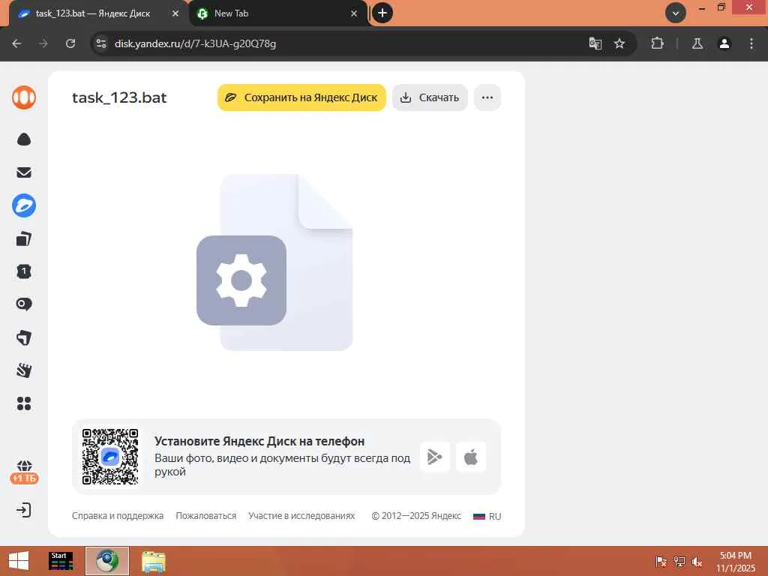Screen dimensions: 768x576
Task: Click the browser icon in taskbar
Action: (107, 561)
